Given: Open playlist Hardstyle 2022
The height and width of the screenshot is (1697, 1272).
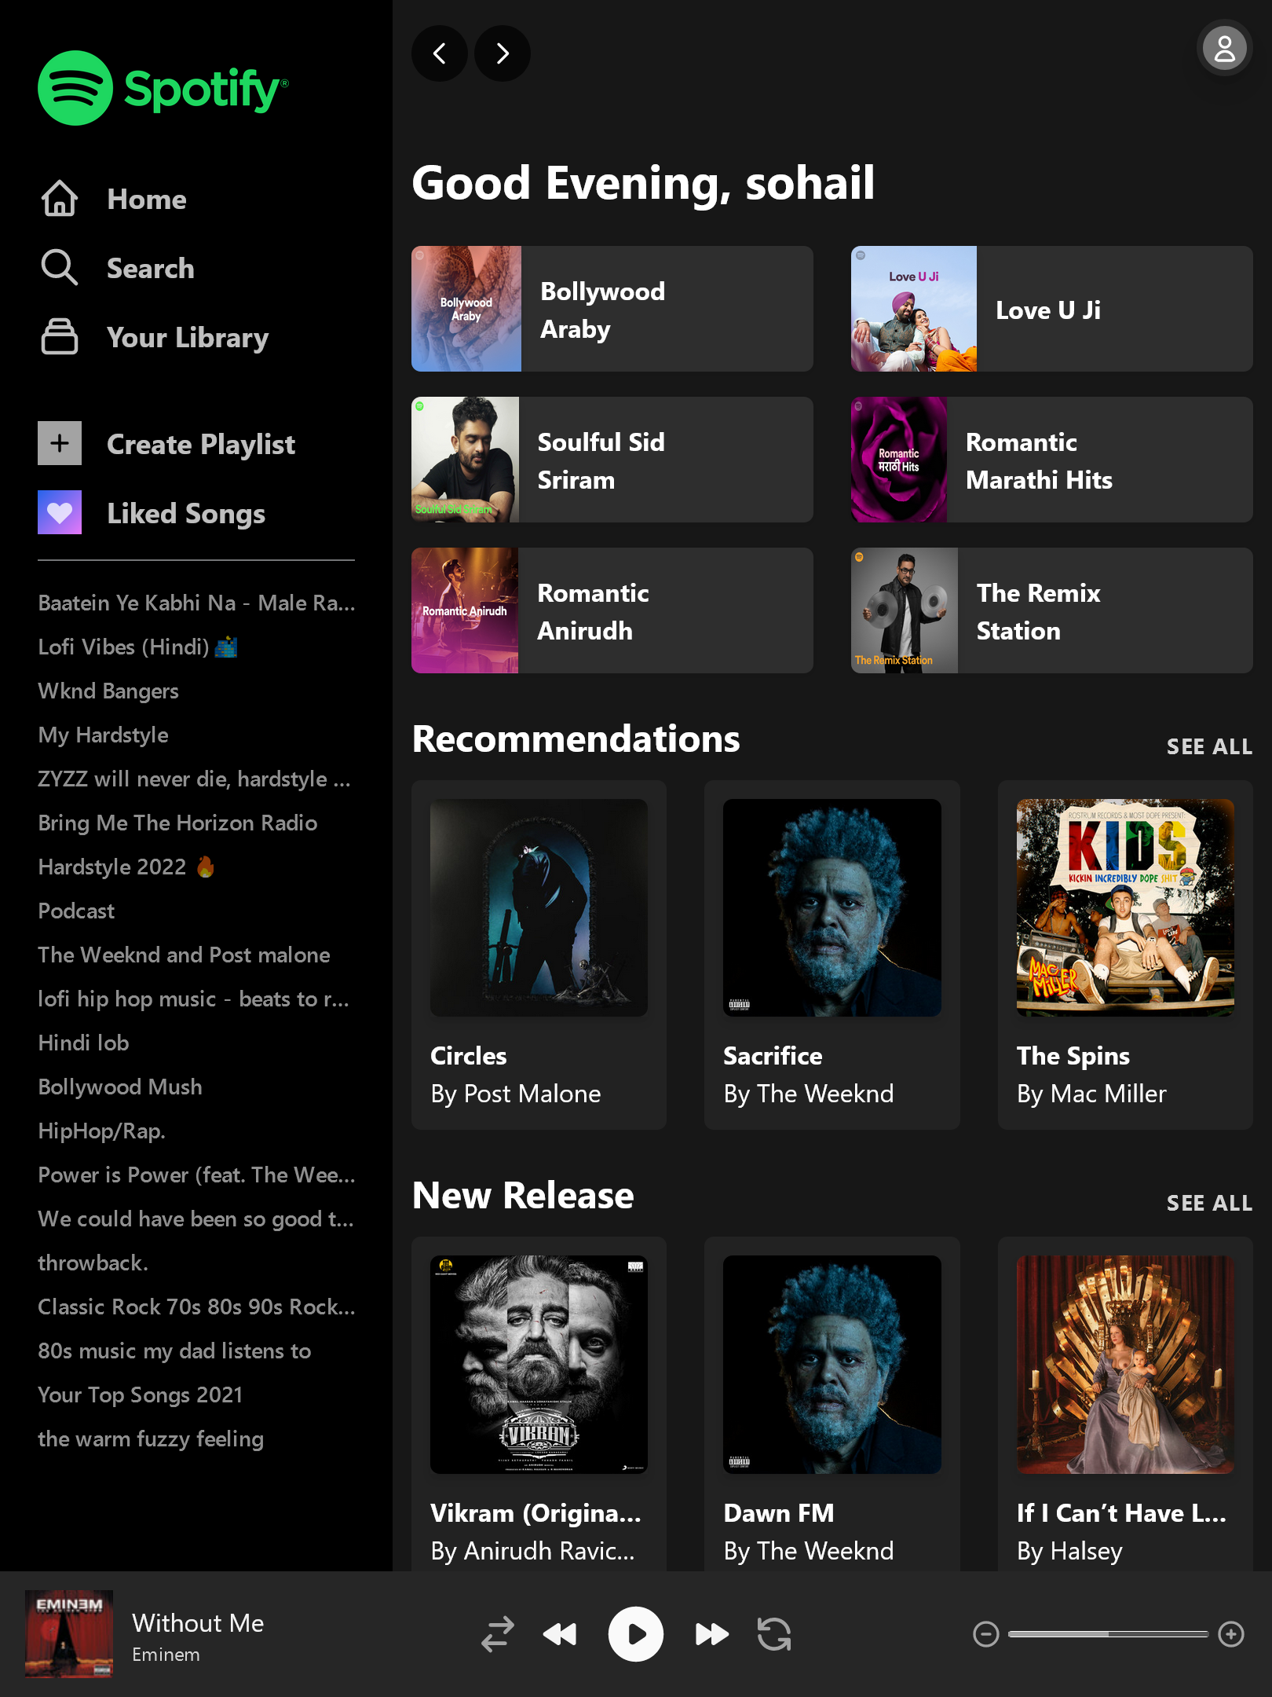Looking at the screenshot, I should click(126, 867).
